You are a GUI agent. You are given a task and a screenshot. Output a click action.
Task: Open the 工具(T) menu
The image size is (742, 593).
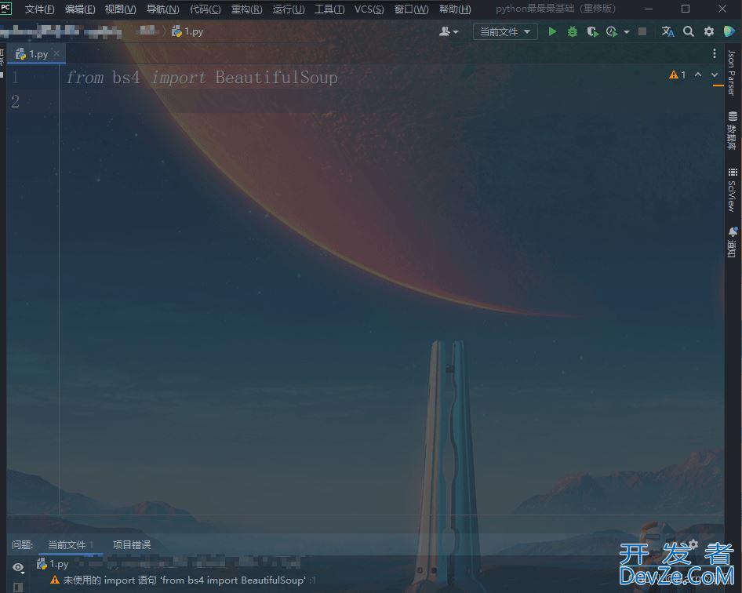(329, 9)
